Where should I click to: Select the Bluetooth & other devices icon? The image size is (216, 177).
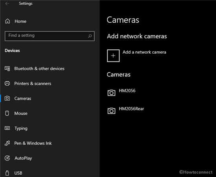pyautogui.click(x=7, y=69)
